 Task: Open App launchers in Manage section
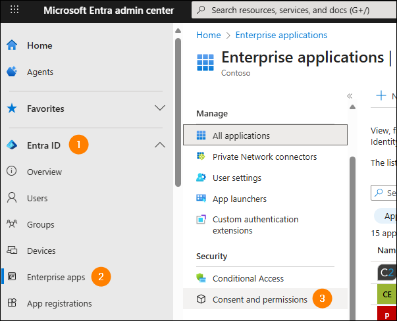pos(239,199)
